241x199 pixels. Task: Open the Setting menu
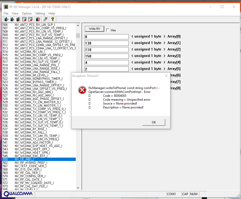tap(40, 13)
